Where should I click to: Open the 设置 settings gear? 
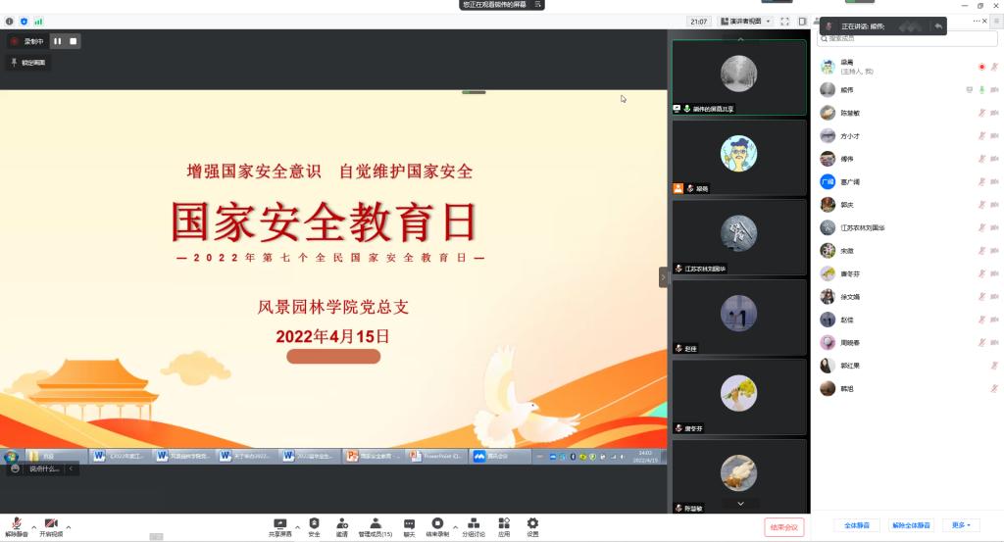pyautogui.click(x=532, y=526)
